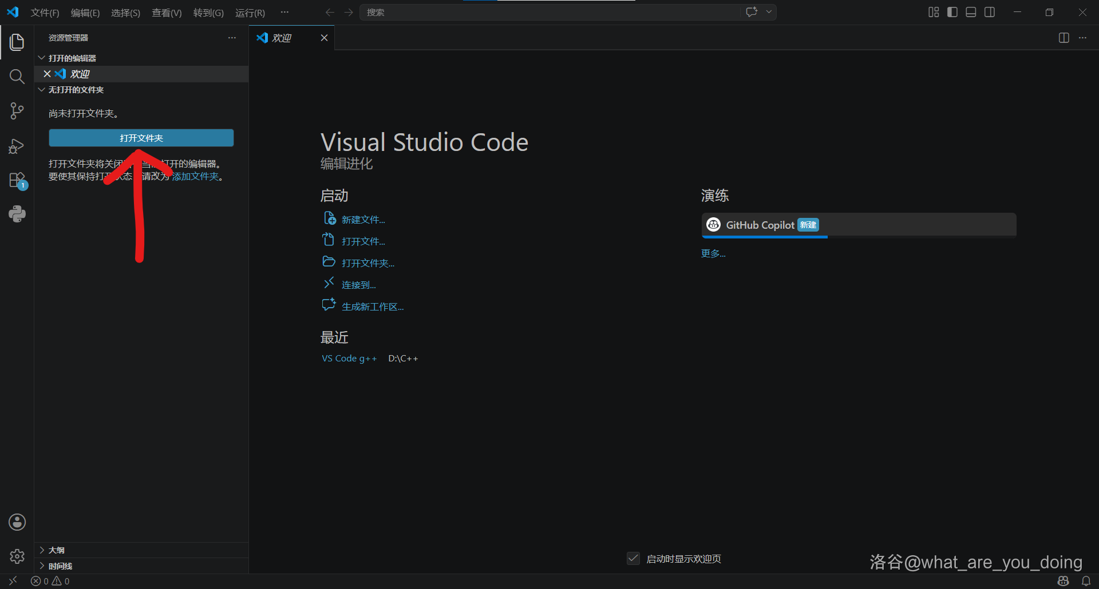The width and height of the screenshot is (1099, 589).
Task: Open Explorer views and more actions menu
Action: point(232,38)
